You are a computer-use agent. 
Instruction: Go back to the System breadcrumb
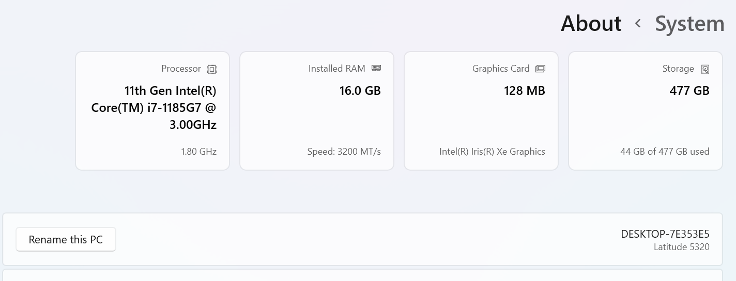tap(689, 24)
